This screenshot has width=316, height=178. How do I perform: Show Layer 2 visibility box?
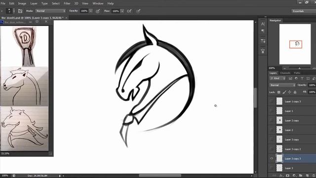click(272, 130)
